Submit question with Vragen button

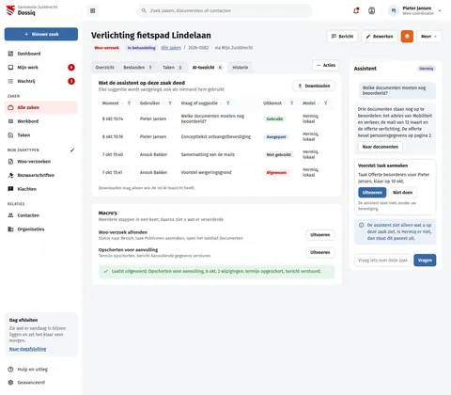(425, 261)
